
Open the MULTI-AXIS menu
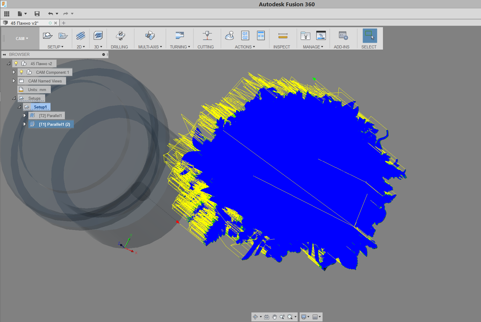150,47
